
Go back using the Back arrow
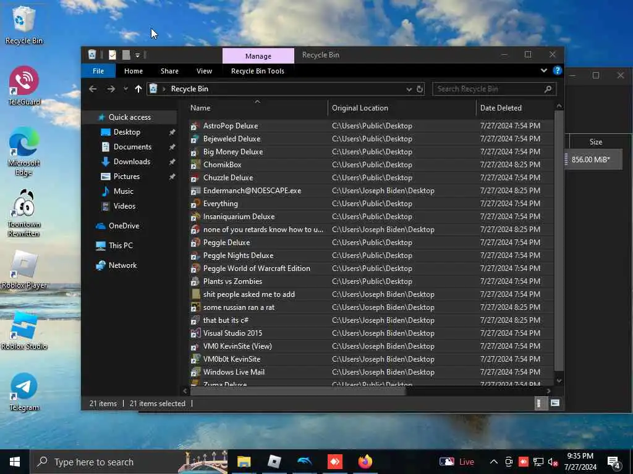(x=93, y=89)
